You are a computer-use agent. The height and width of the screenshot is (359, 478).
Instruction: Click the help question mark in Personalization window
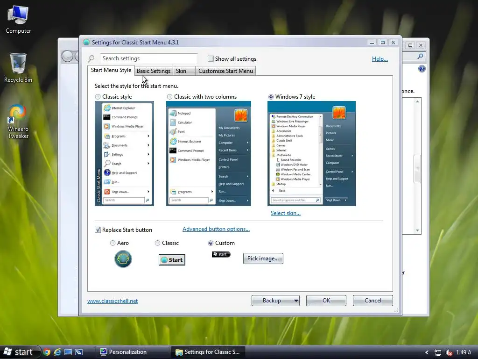pos(422,69)
